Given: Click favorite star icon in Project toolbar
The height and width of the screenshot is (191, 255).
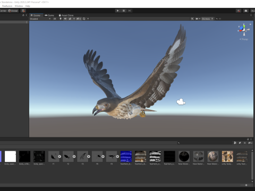Looking at the screenshot, I should tap(245, 143).
